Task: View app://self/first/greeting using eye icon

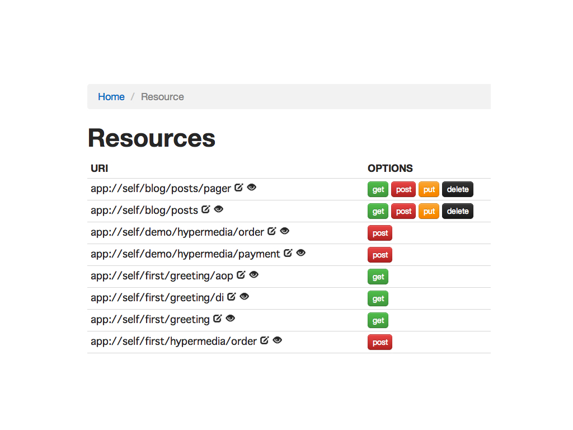Action: tap(230, 319)
